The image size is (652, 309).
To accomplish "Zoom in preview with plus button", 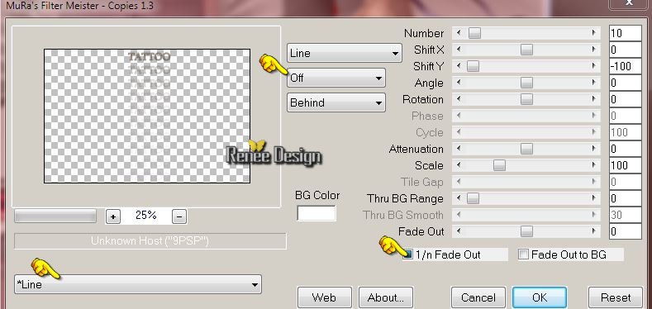I will pos(113,216).
